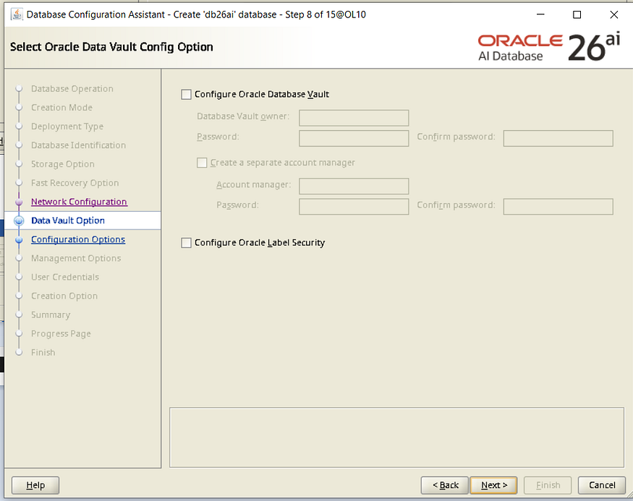This screenshot has width=633, height=501.
Task: Click the 'Select Oracle Data Vault Config Option' heading
Action: pyautogui.click(x=111, y=47)
